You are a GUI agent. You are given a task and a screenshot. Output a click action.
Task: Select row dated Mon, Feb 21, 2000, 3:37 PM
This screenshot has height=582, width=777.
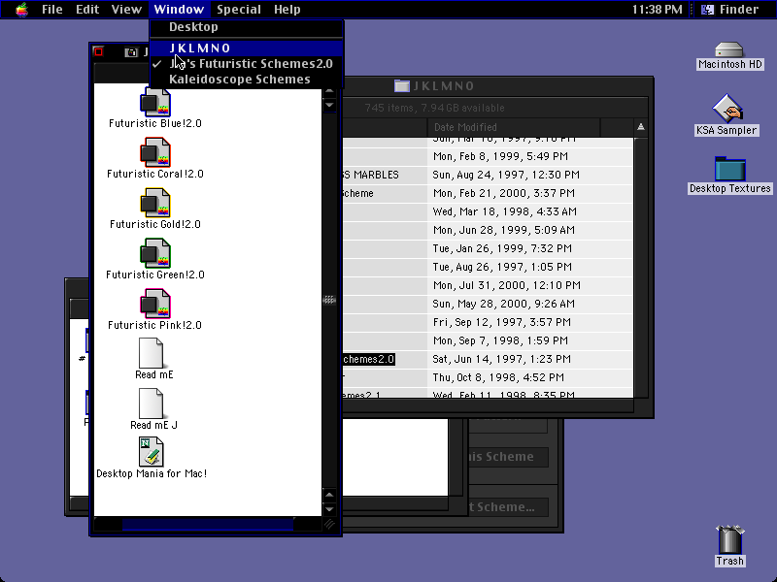point(488,193)
